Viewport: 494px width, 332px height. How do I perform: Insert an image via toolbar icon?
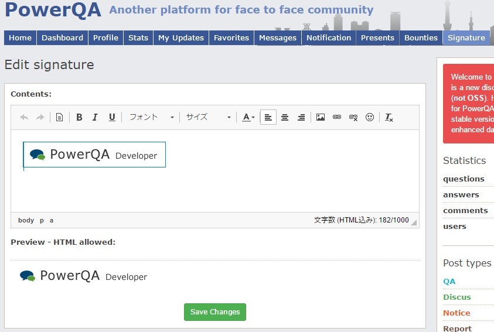pos(321,117)
